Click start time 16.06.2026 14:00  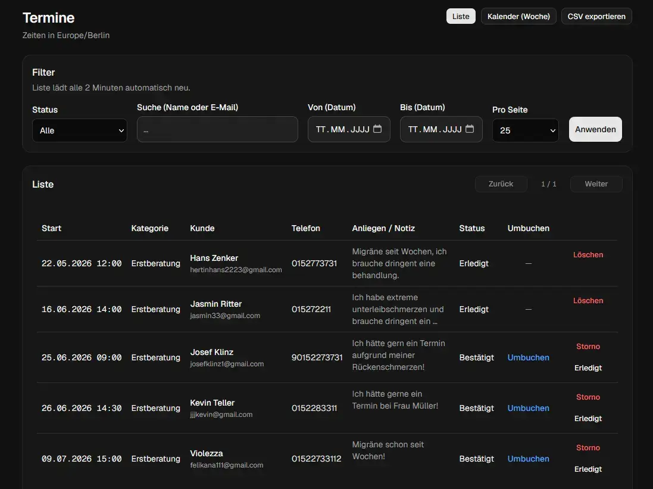[82, 309]
